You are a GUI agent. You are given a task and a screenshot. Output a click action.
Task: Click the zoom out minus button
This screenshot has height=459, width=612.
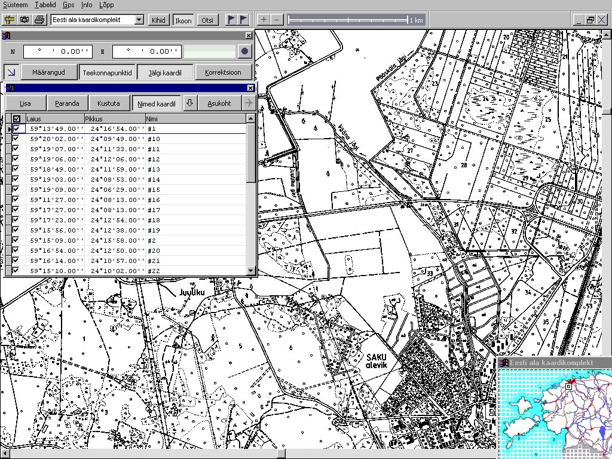[x=276, y=20]
